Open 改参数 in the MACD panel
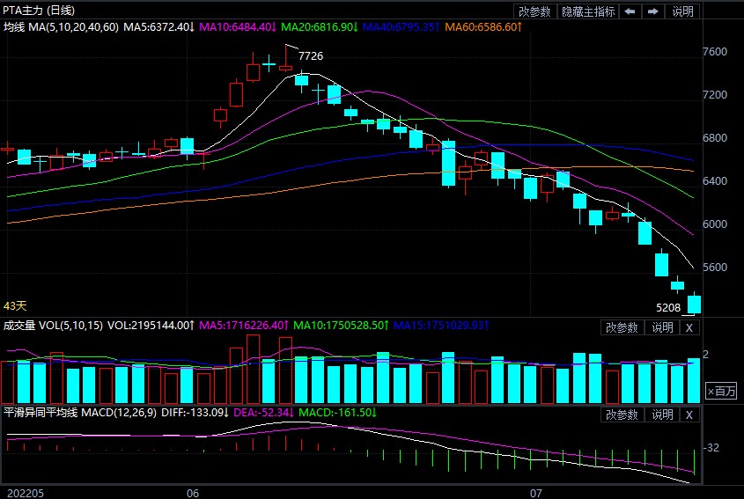 tap(623, 415)
